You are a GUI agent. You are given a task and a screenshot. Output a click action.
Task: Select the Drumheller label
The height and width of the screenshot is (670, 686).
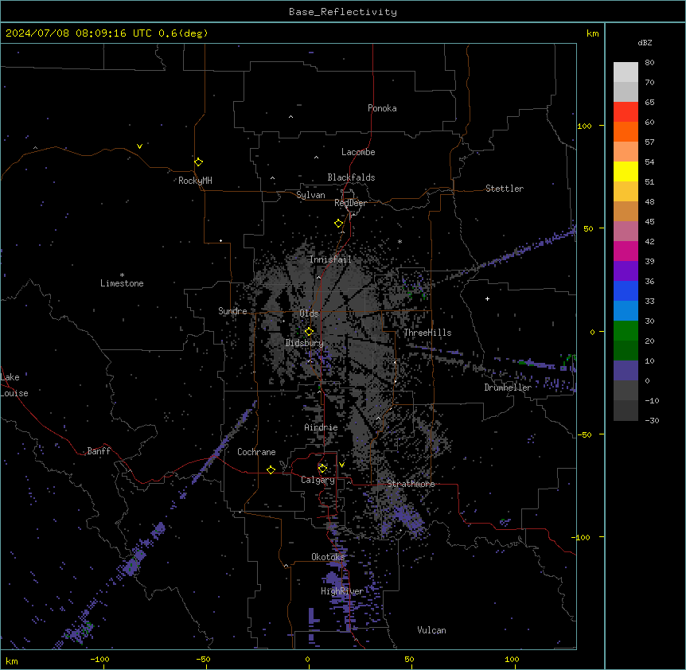(508, 388)
